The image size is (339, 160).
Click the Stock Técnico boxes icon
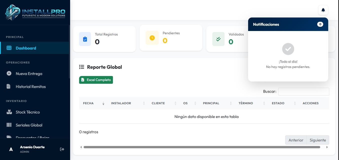click(x=9, y=112)
